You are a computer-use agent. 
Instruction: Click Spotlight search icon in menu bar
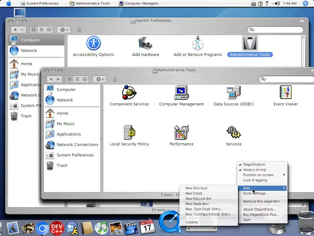[305, 3]
